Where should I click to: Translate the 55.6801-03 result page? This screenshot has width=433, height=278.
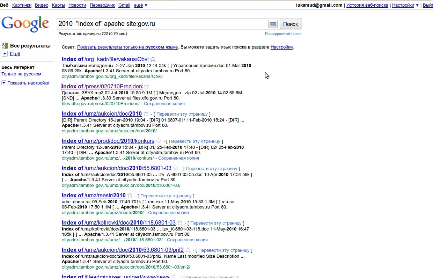coord(212,169)
